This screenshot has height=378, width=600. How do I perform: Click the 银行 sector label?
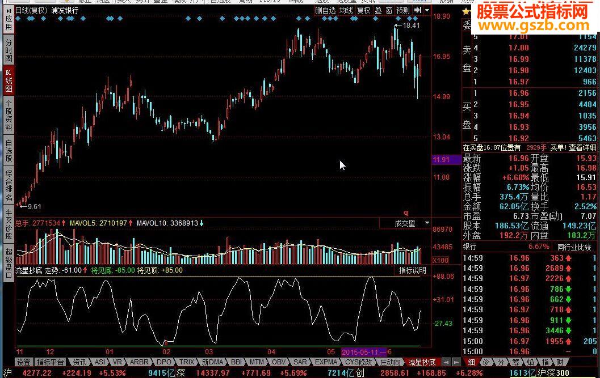[x=469, y=247]
